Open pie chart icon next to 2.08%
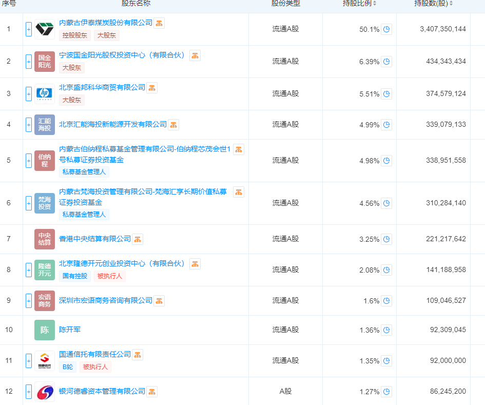 (x=386, y=270)
